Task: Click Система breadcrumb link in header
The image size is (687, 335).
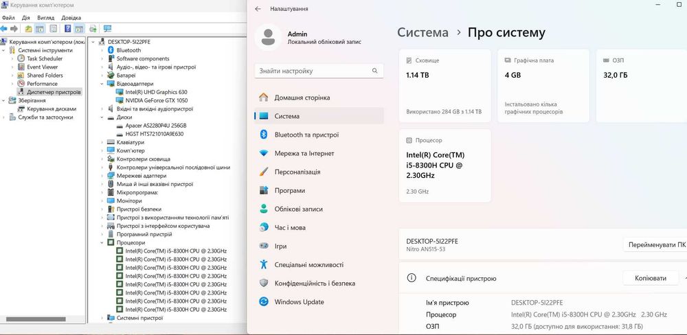Action: point(423,33)
